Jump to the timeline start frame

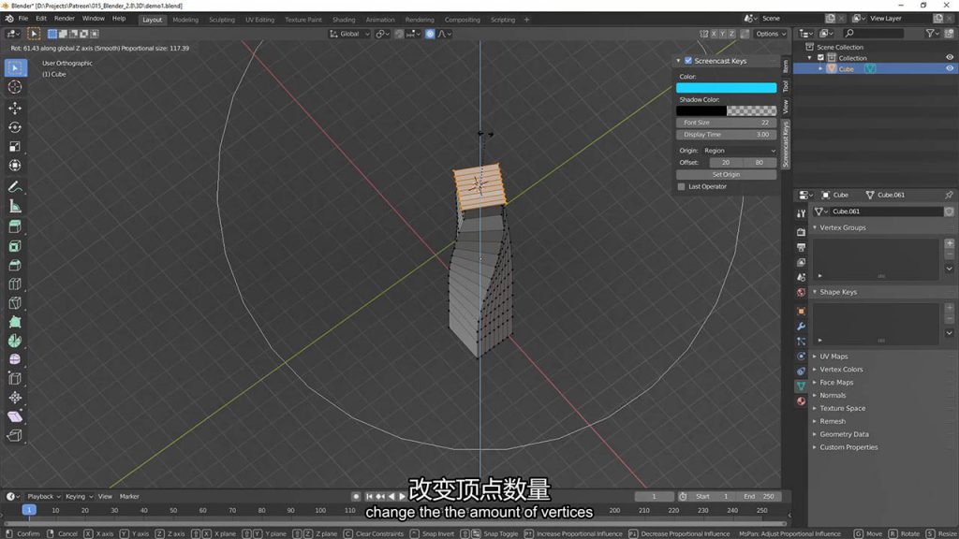369,497
